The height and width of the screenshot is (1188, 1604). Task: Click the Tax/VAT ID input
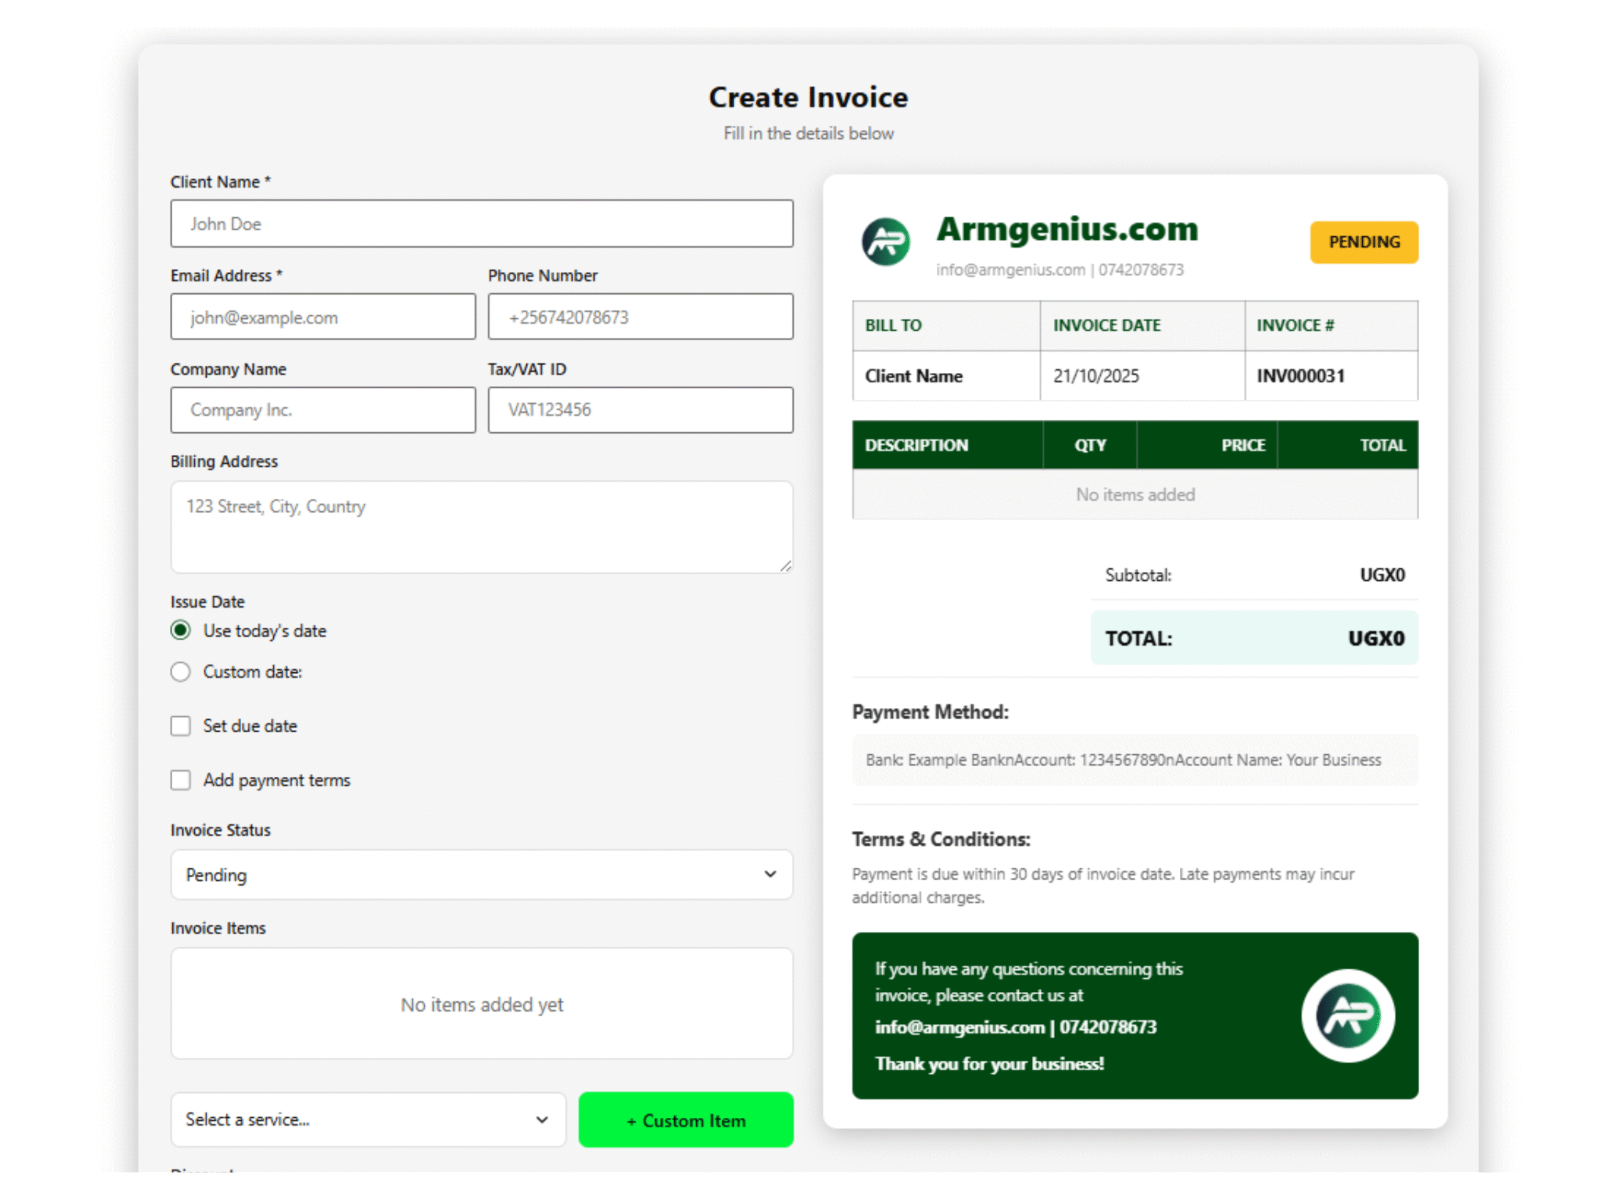tap(640, 410)
